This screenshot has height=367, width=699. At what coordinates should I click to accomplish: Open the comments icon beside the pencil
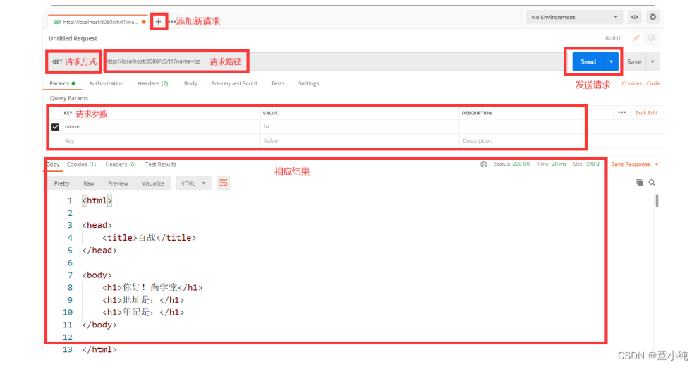coord(651,38)
